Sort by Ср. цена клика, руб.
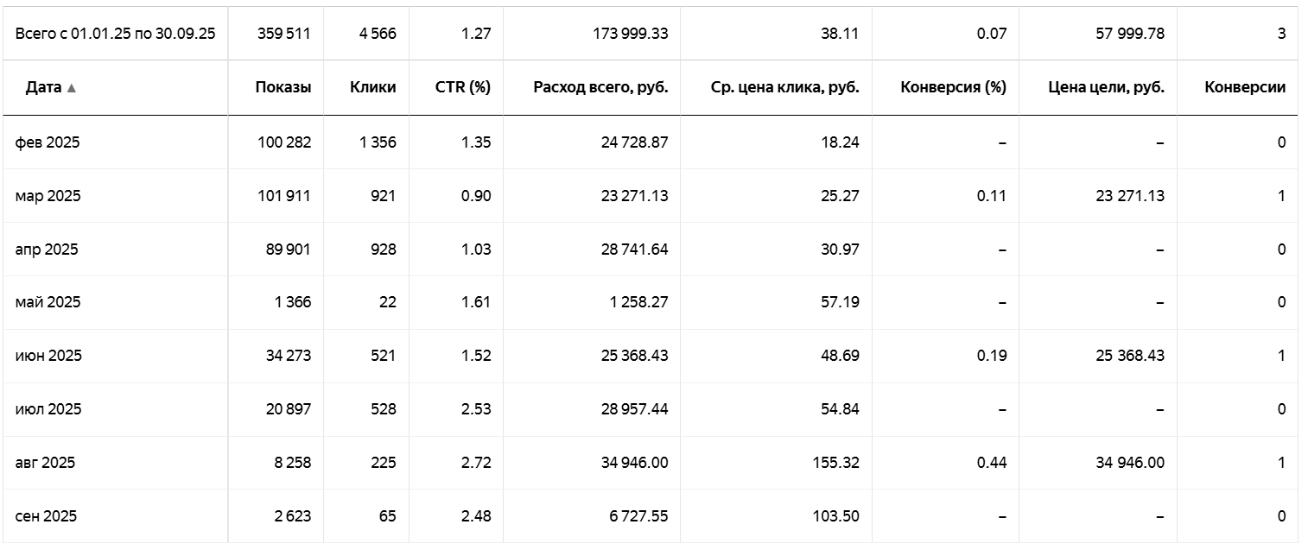This screenshot has width=1308, height=556. [784, 87]
